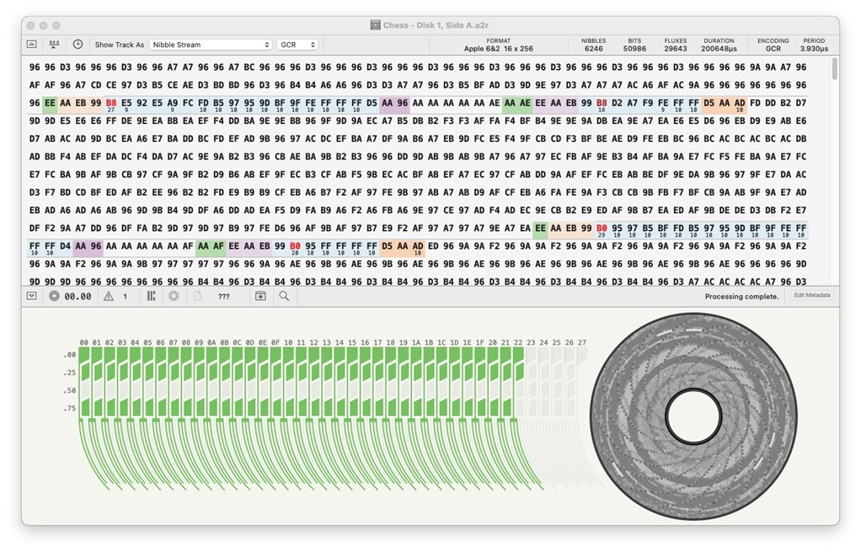This screenshot has height=552, width=861.
Task: Show warnings via the triangle icon
Action: (x=109, y=296)
